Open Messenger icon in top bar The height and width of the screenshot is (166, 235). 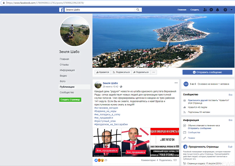coord(211,10)
